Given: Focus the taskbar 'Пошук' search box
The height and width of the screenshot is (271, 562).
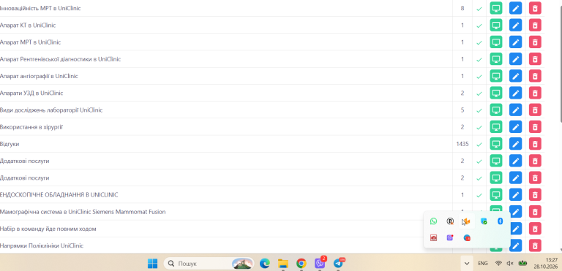Looking at the screenshot, I should pyautogui.click(x=209, y=264).
